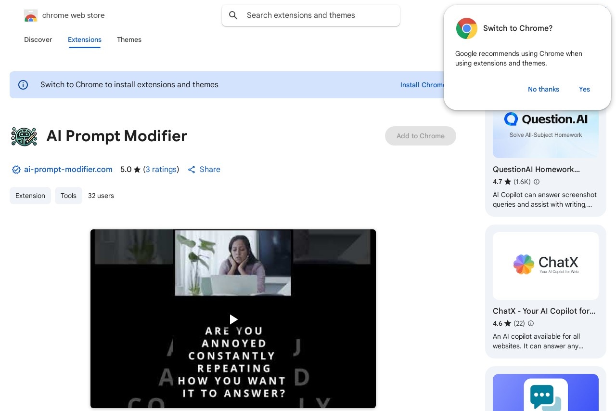Click the Extension category chip
The height and width of the screenshot is (411, 616).
tap(30, 196)
